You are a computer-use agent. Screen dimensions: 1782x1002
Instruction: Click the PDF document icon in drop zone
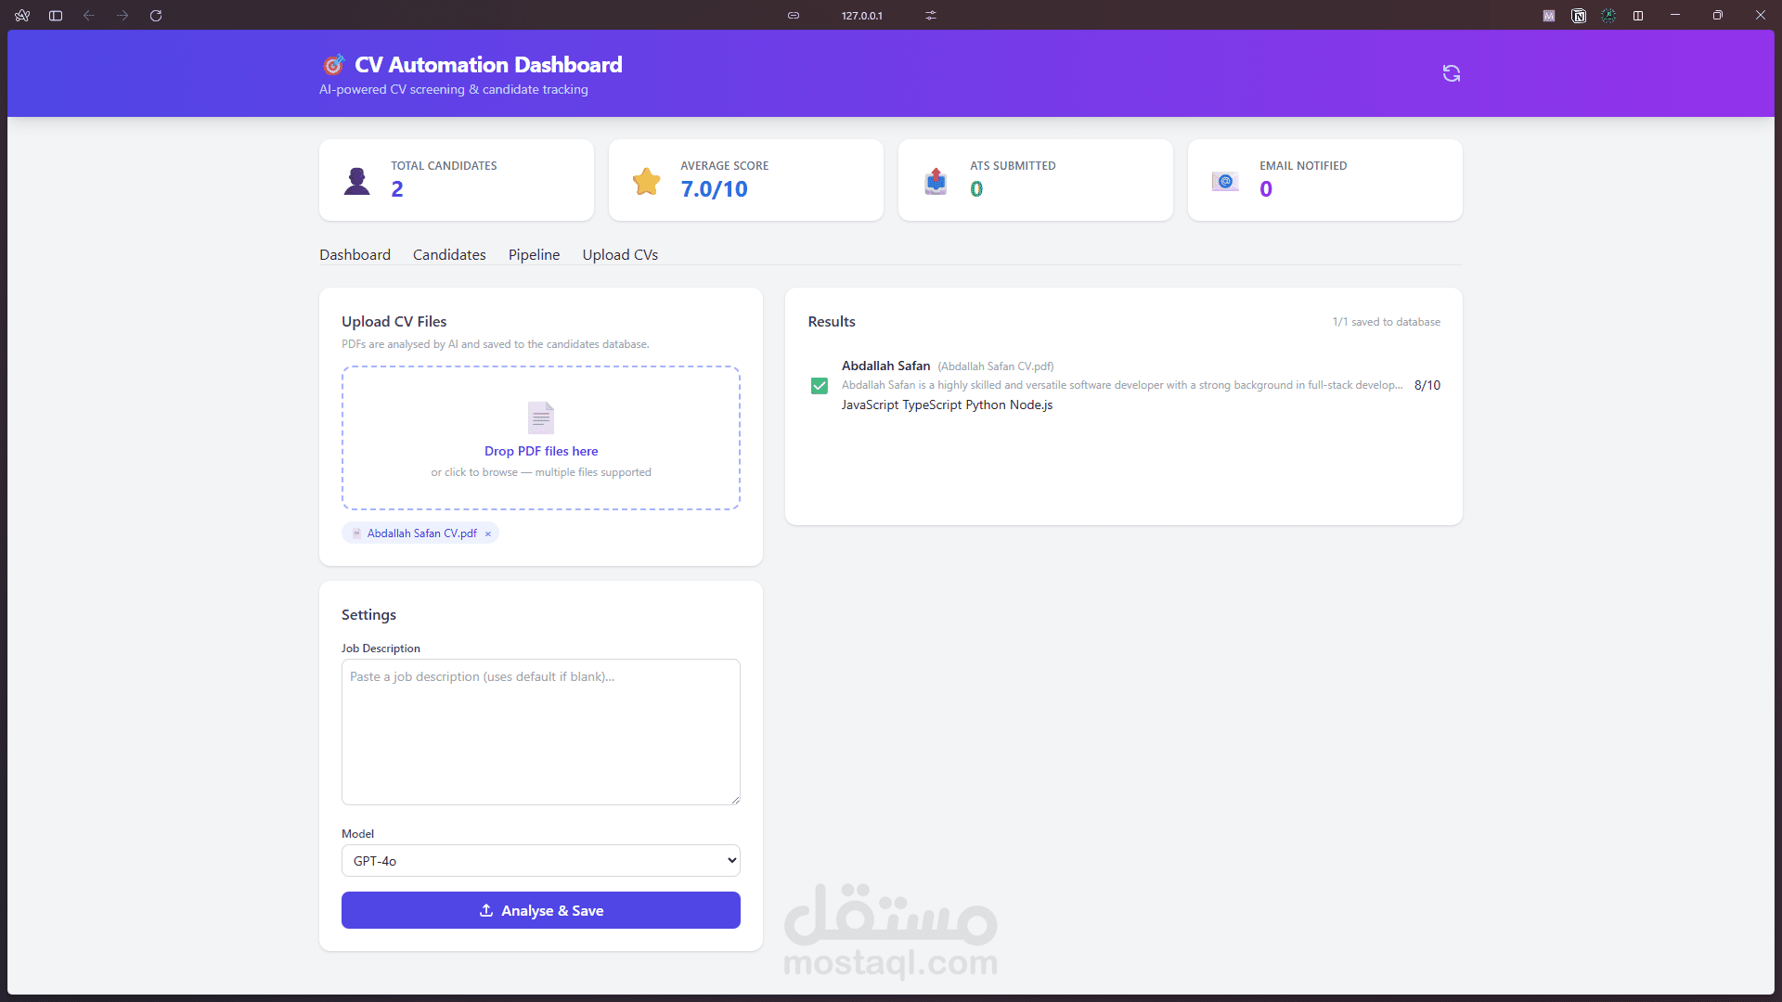tap(541, 417)
